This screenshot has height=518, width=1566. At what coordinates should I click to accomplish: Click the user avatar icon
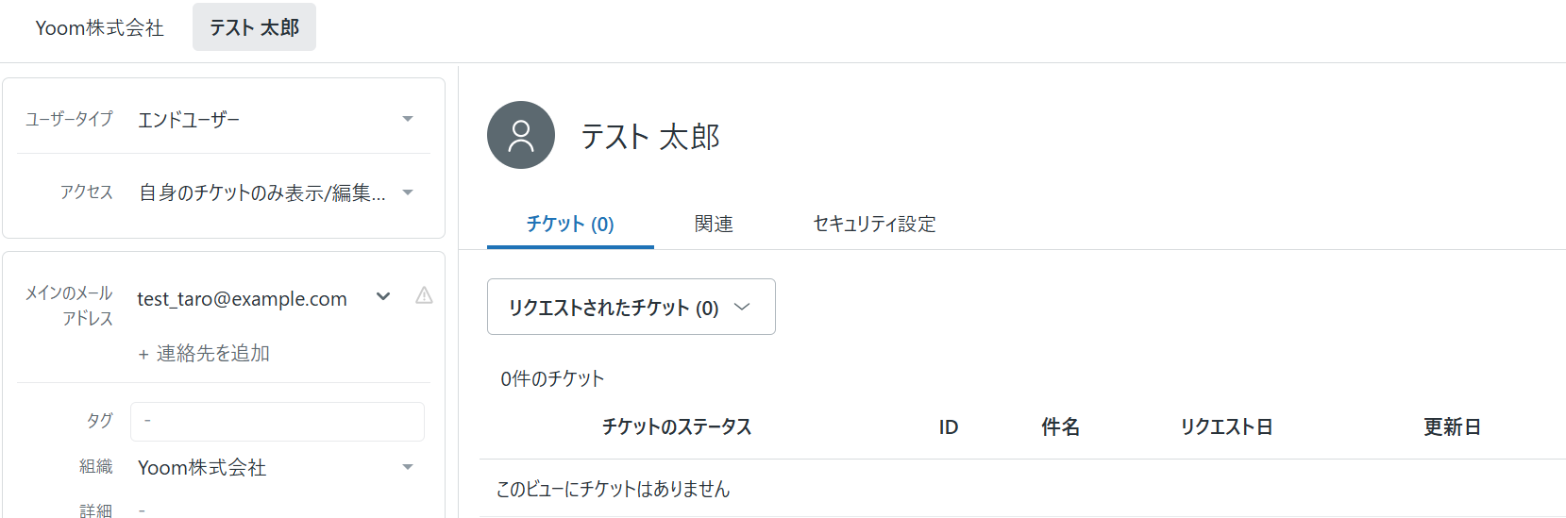point(521,135)
